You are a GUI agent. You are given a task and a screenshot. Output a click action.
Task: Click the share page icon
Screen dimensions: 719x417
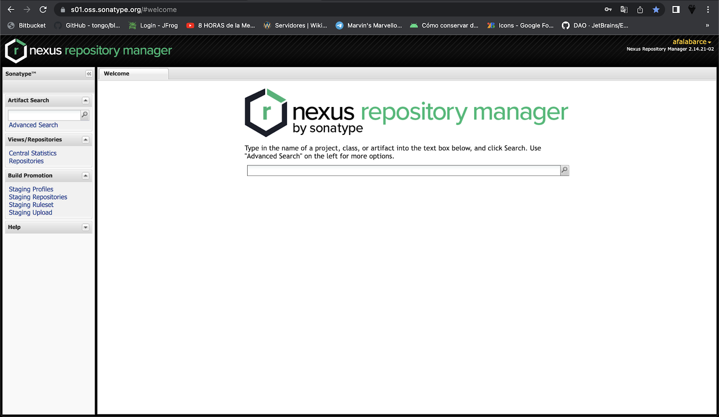[640, 9]
